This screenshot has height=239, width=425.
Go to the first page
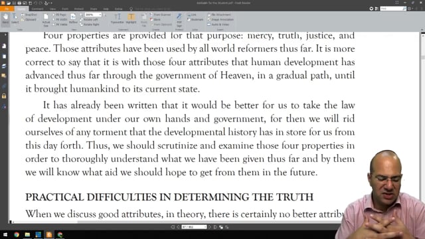[x=173, y=227]
